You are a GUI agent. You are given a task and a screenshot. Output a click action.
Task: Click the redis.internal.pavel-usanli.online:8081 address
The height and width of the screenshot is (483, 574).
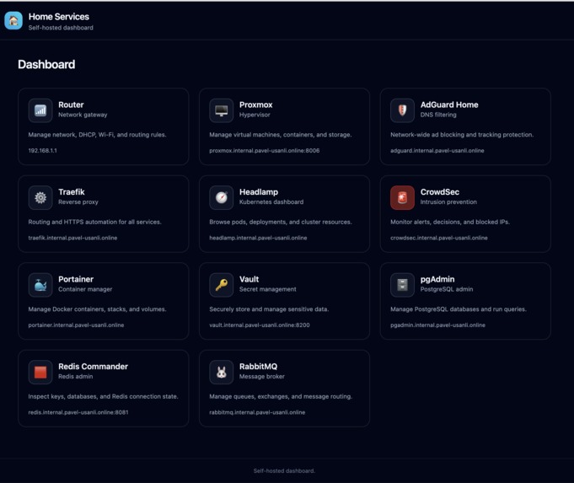[x=78, y=412]
